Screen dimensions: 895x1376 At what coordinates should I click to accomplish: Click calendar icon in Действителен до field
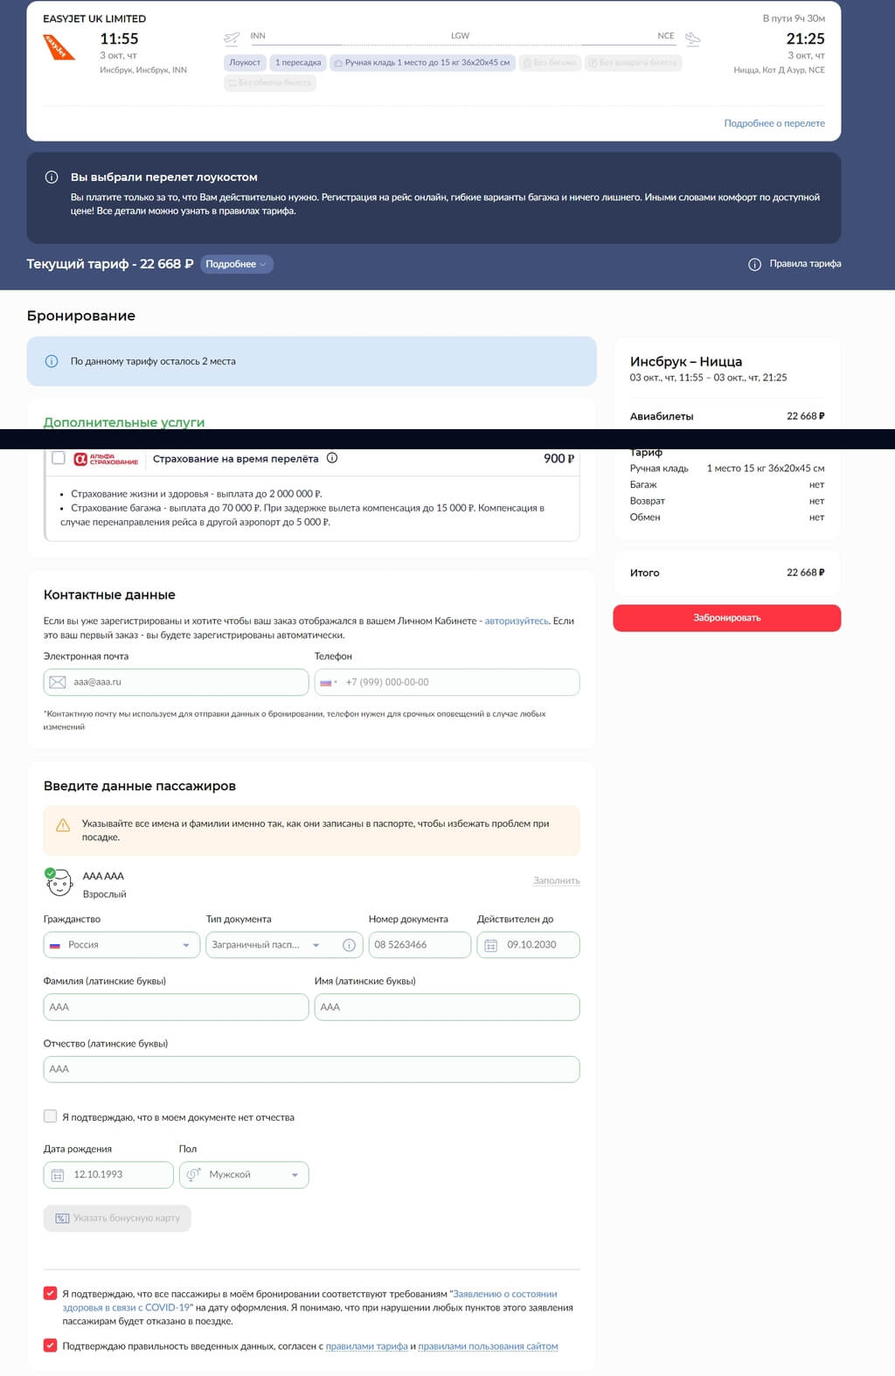(491, 945)
